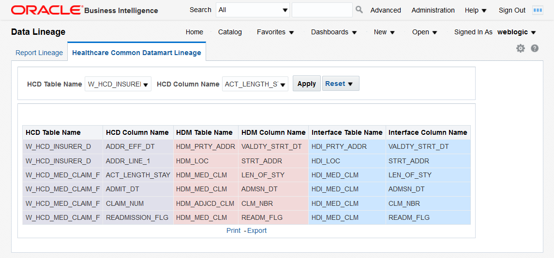
Task: Open the page options gear icon
Action: tap(521, 48)
